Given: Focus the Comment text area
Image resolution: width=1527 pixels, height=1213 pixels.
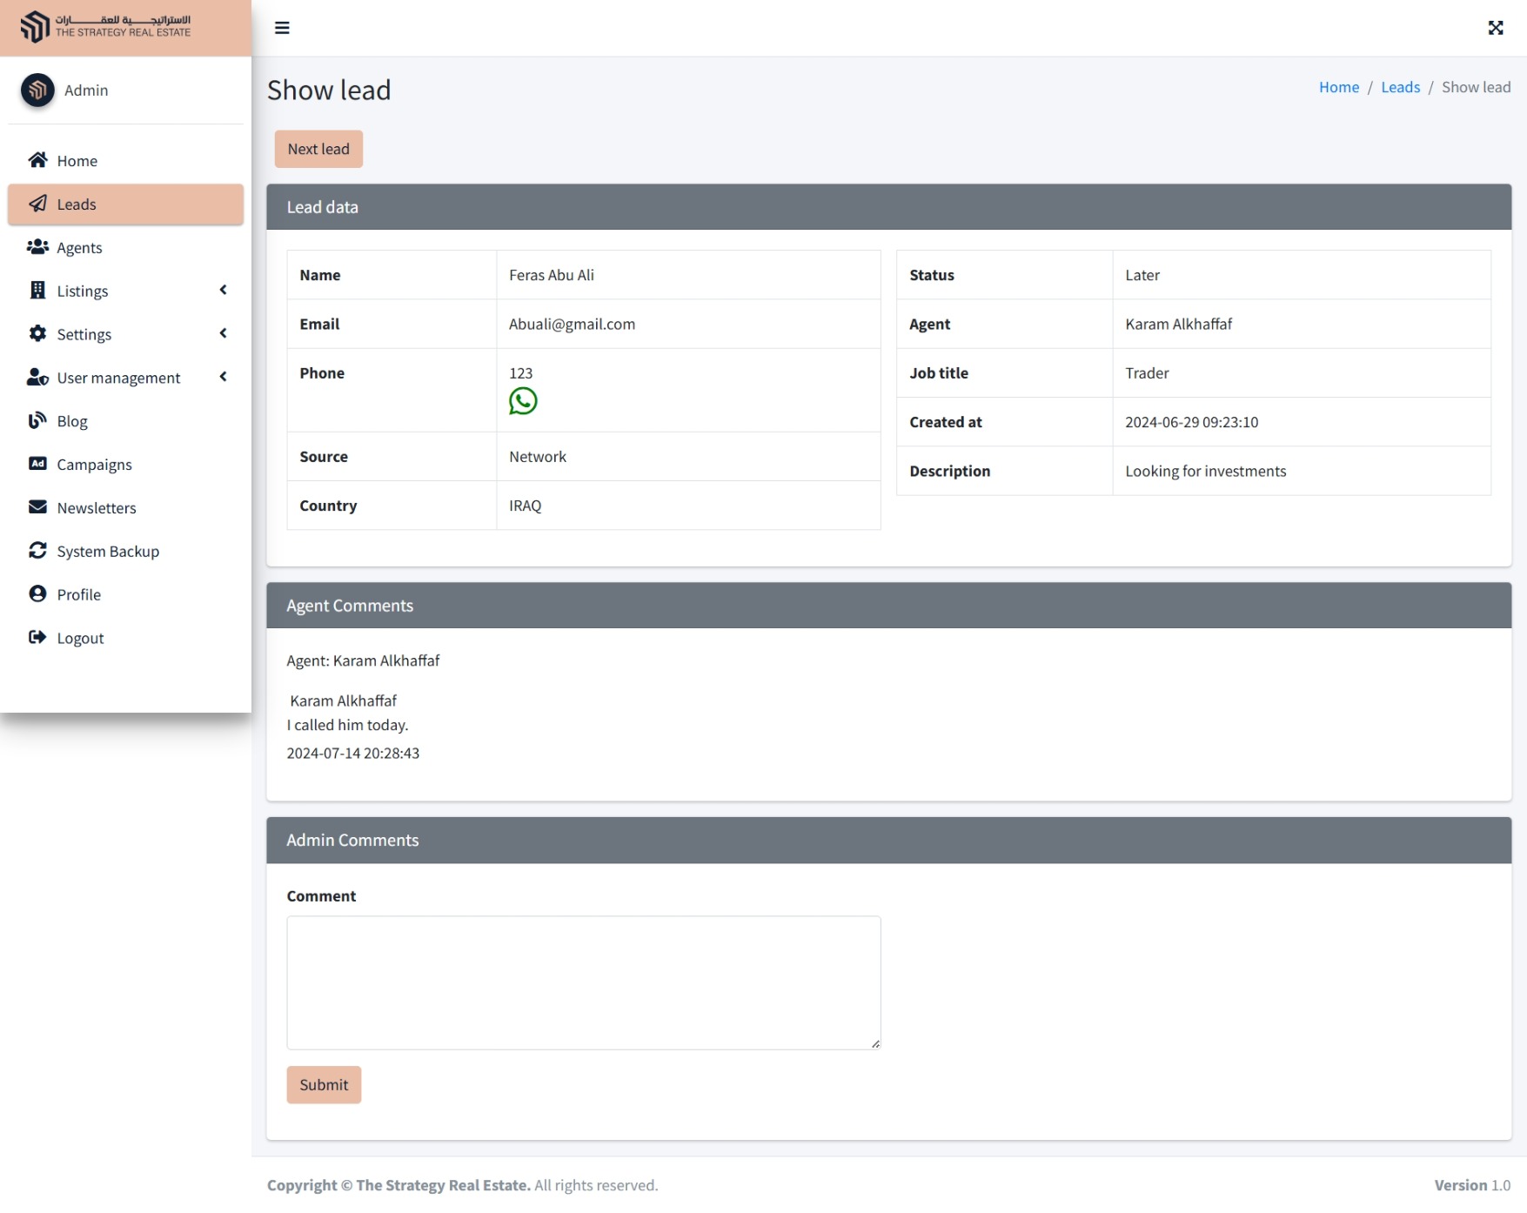Looking at the screenshot, I should pos(583,982).
